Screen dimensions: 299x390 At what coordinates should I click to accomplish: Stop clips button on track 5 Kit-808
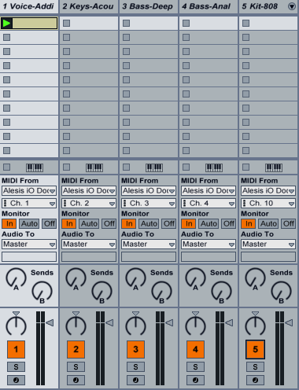pos(246,167)
